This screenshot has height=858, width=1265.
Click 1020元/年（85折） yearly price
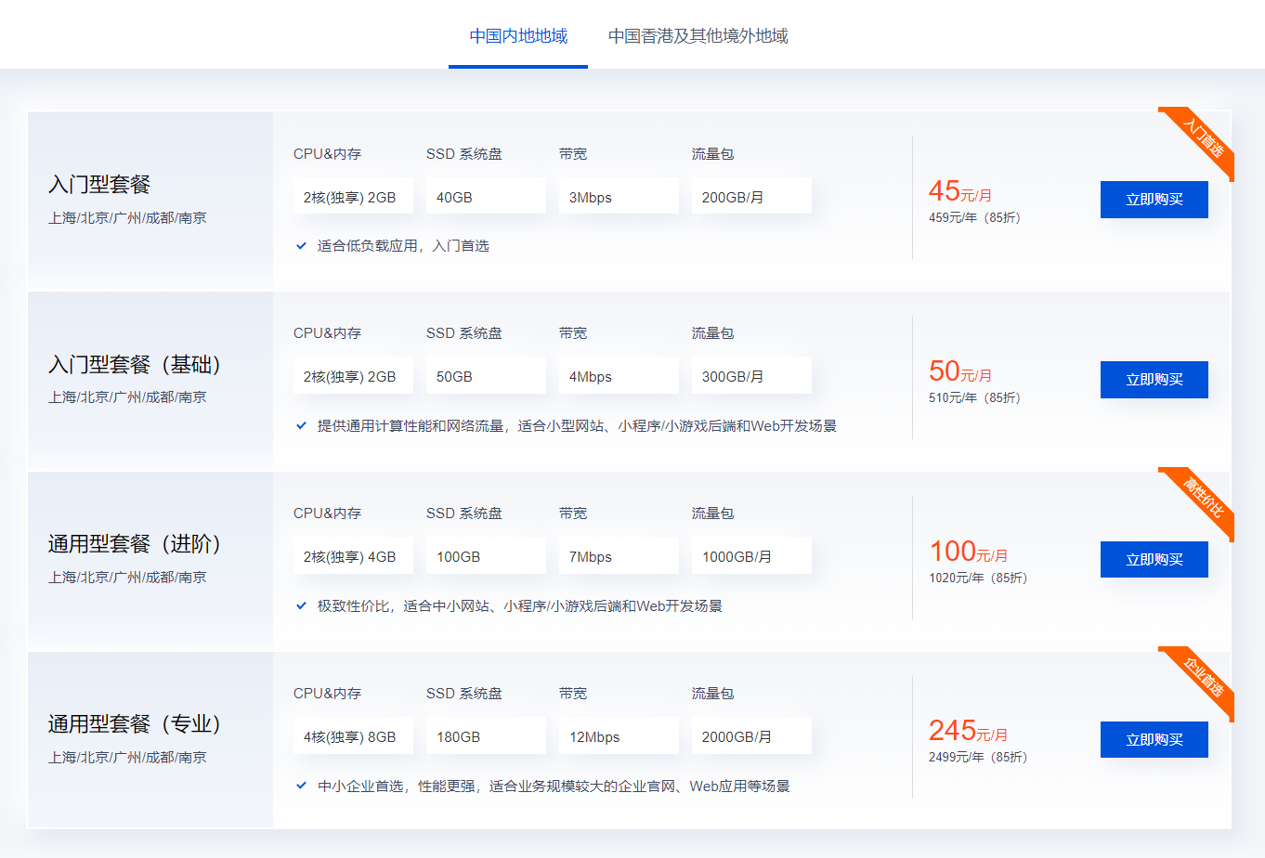coord(978,578)
